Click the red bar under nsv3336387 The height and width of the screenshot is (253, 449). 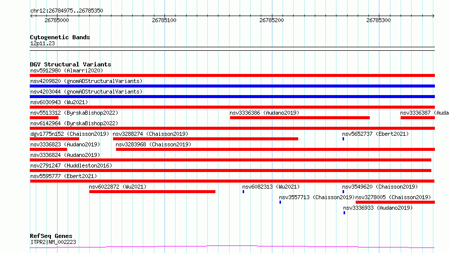[418, 118]
